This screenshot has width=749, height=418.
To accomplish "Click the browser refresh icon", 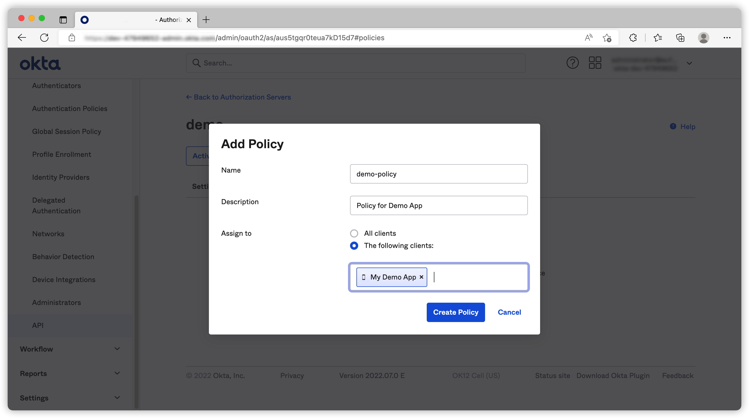I will 44,38.
